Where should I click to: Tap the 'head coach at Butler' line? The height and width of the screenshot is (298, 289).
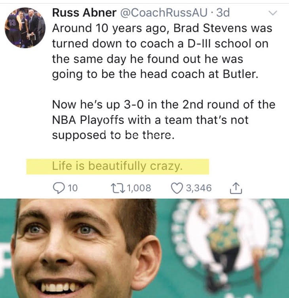tap(155, 74)
